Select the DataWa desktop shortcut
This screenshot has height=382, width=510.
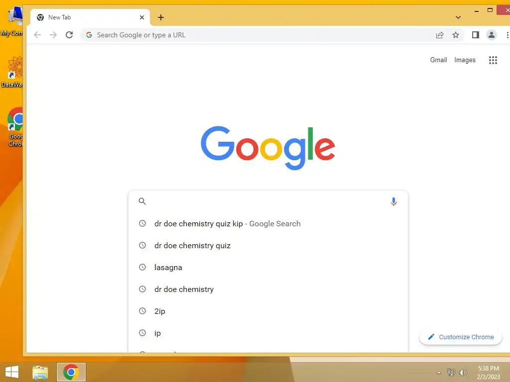(12, 72)
